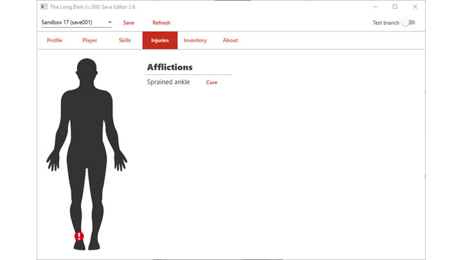Click Refresh to reload the save
Screen dimensions: 463x260
click(161, 22)
